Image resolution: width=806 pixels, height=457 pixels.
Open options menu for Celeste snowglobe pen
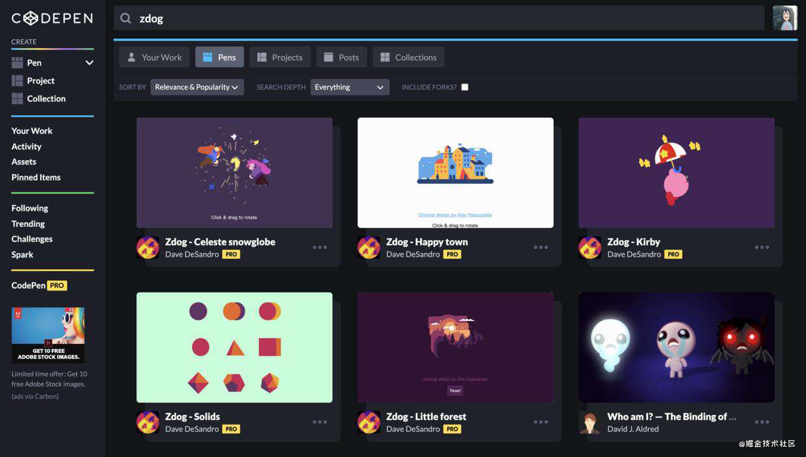tap(320, 247)
